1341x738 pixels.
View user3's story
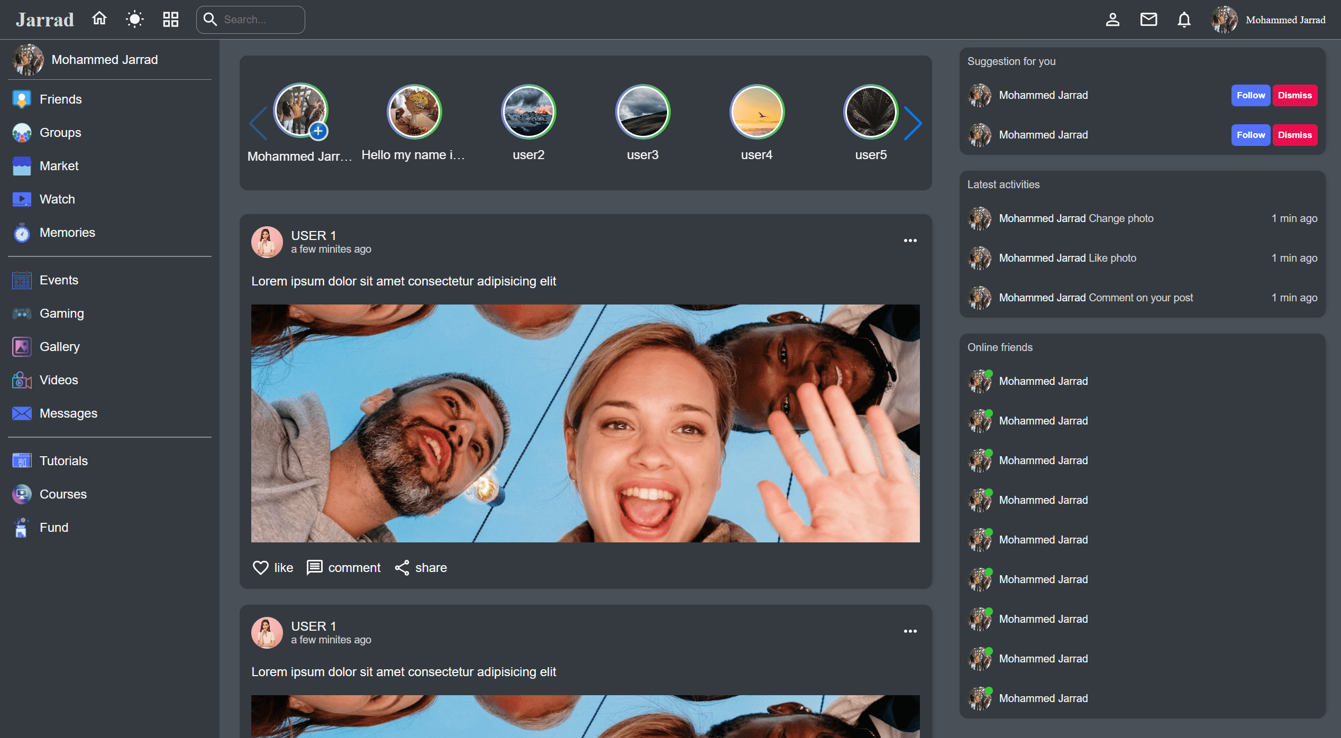(x=643, y=112)
